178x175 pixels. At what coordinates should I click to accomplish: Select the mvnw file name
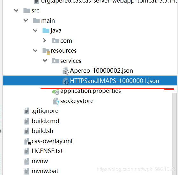pos(40,161)
